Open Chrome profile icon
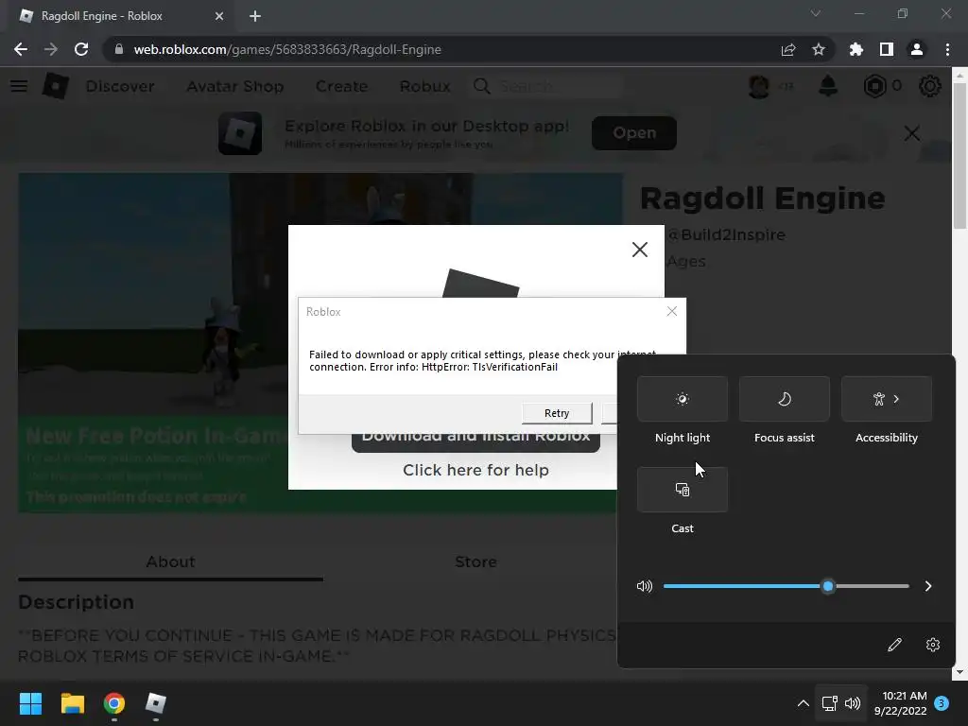Viewport: 968px width, 726px height. coord(917,49)
